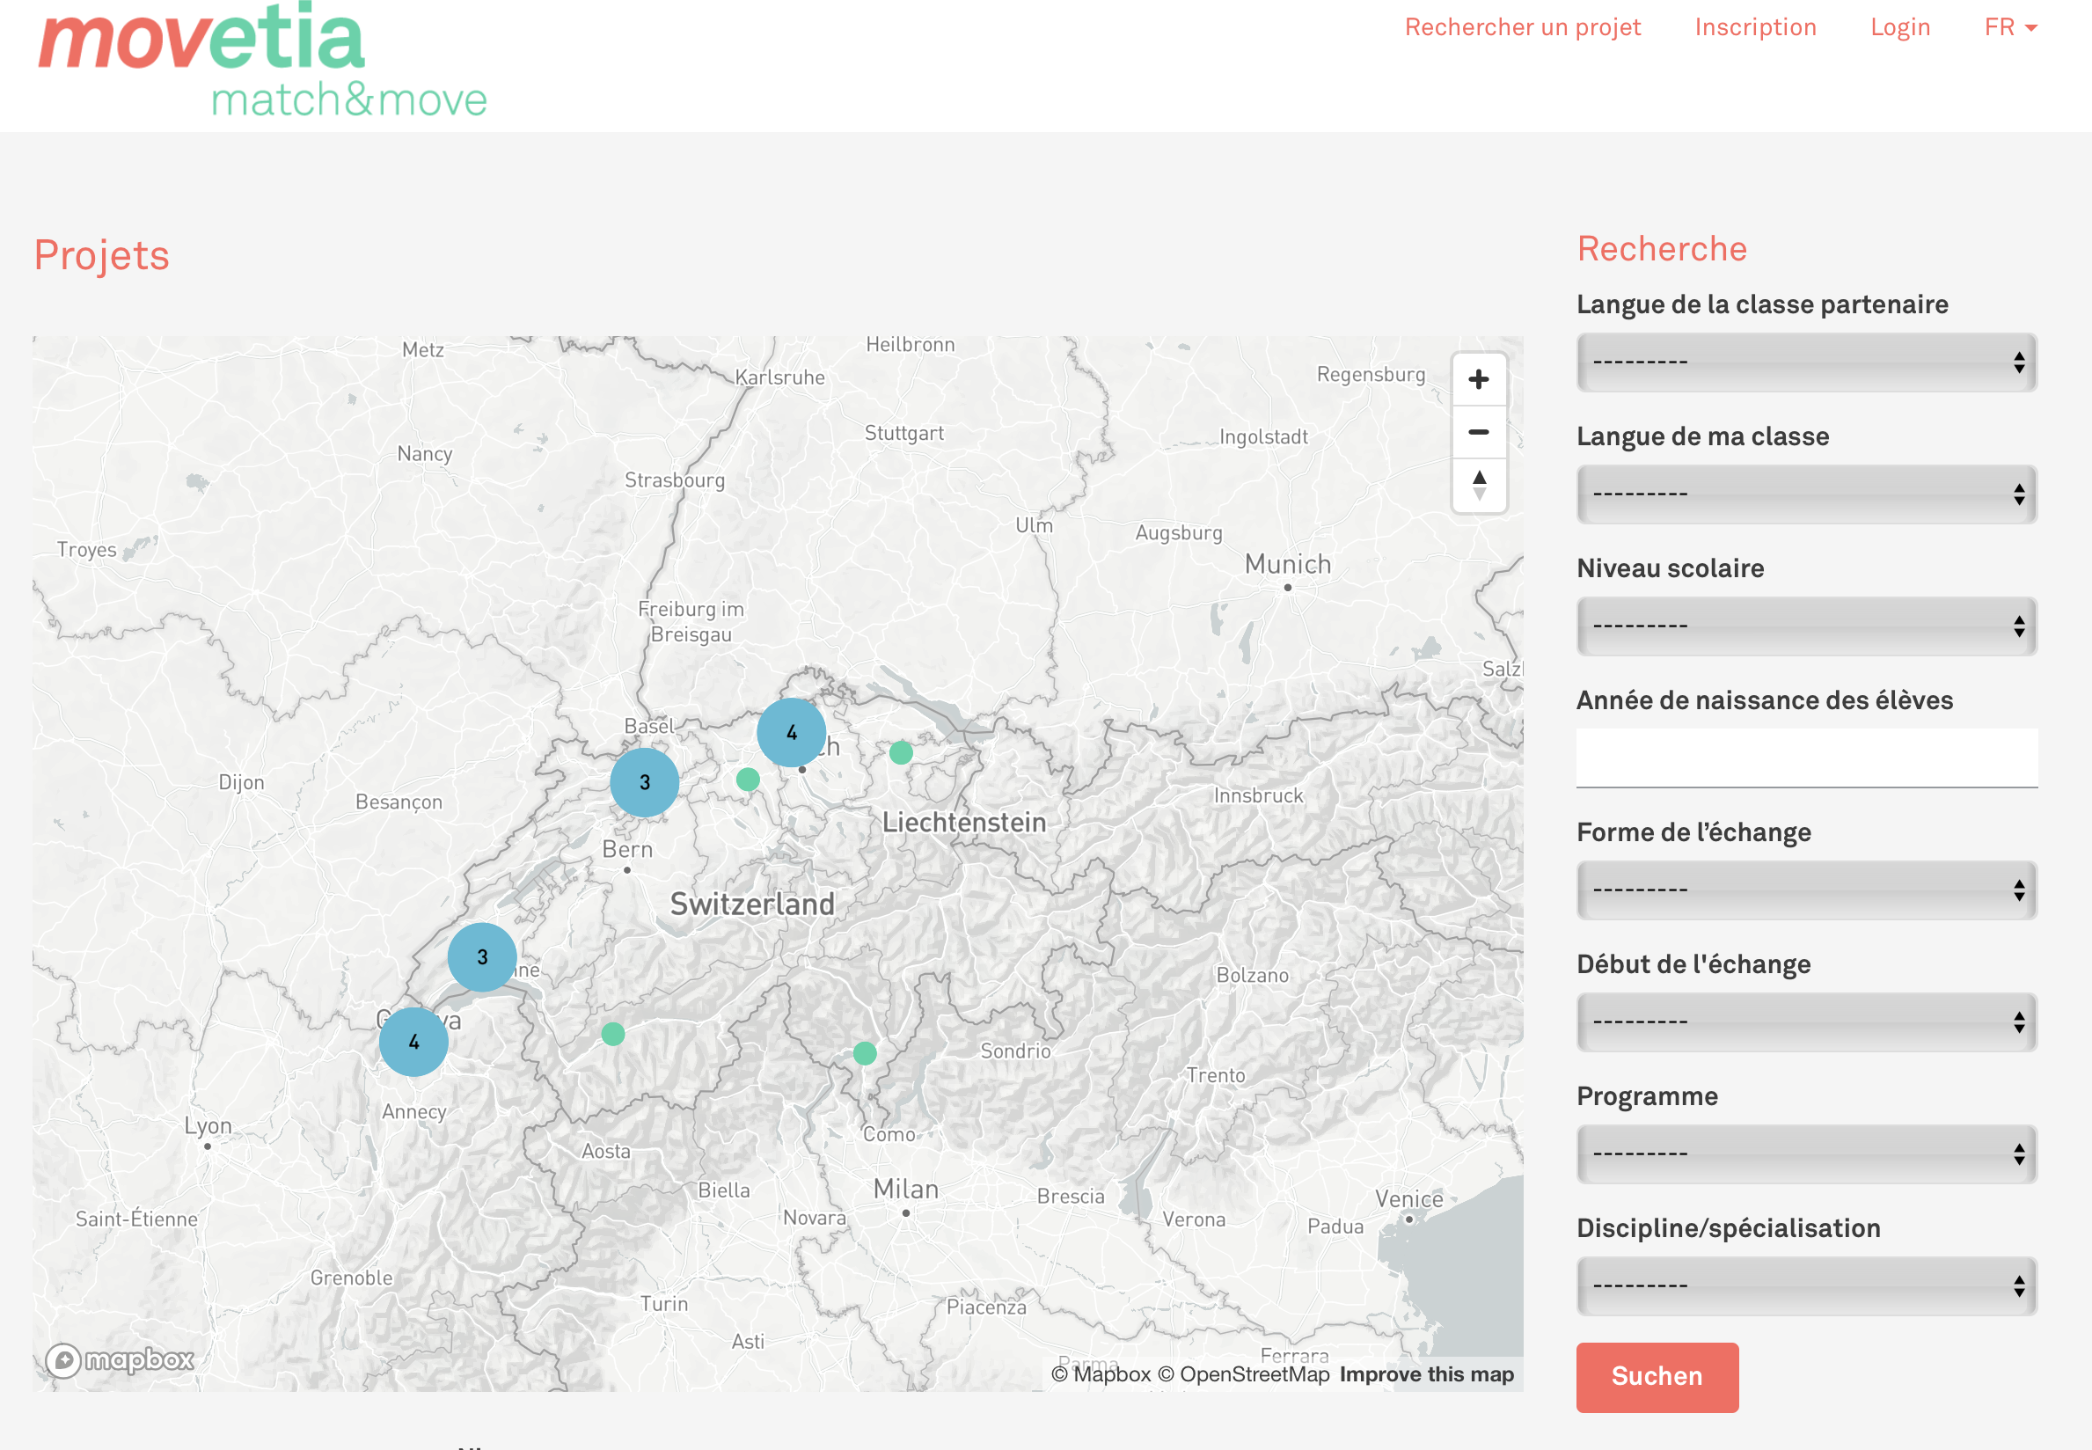The height and width of the screenshot is (1450, 2092).
Task: Open Langue de la classe partenaire dropdown
Action: click(1806, 362)
